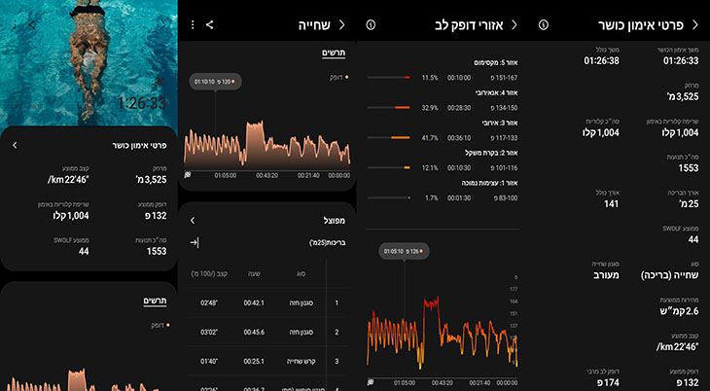Toggle the דופק series dot in the שחייה chart legend
710x391 pixels.
pyautogui.click(x=346, y=78)
